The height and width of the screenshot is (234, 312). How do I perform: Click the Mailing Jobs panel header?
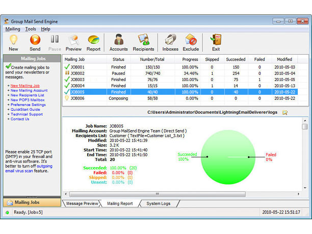[x=32, y=59]
